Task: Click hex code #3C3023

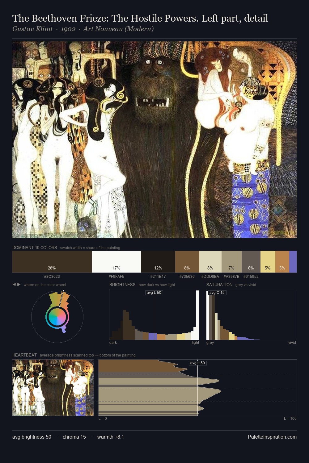Action: (52, 277)
